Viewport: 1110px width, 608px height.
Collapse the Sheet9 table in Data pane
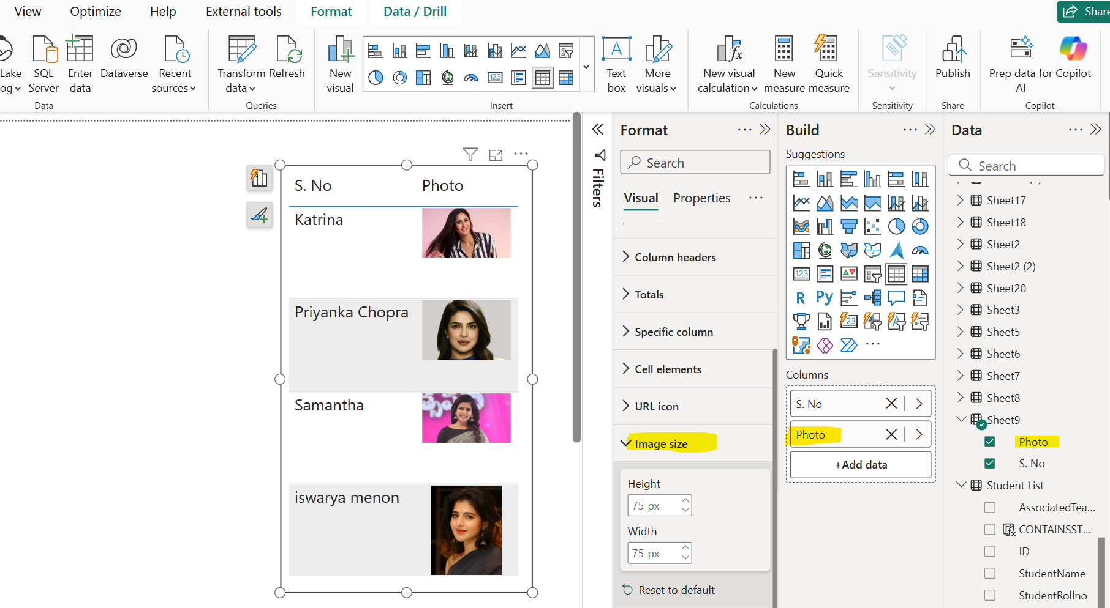pyautogui.click(x=961, y=420)
